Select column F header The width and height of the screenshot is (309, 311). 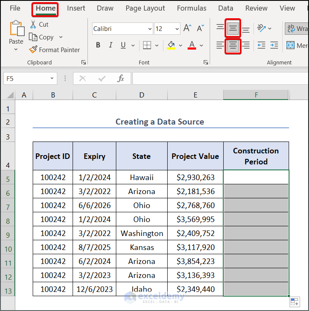pyautogui.click(x=256, y=95)
